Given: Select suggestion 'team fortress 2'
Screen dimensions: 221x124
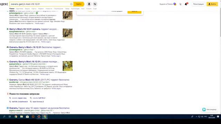Looking at the screenshot, I should tap(38, 102).
